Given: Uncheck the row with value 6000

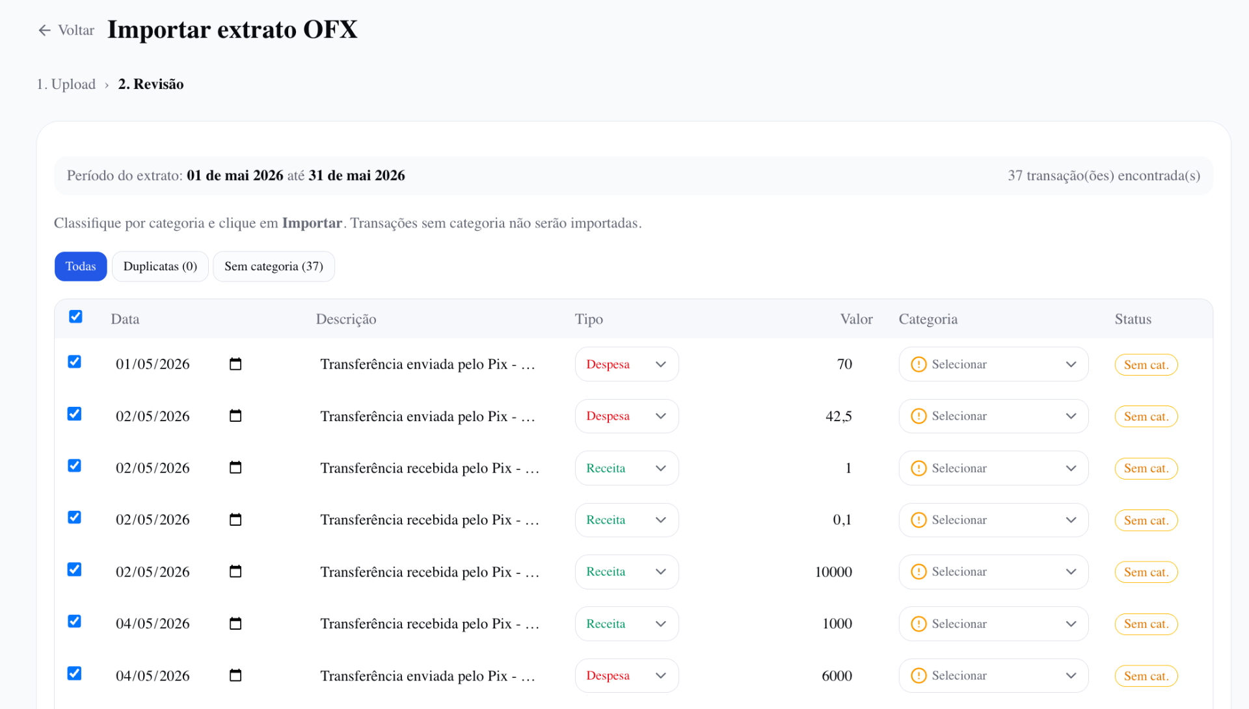Looking at the screenshot, I should (x=75, y=673).
